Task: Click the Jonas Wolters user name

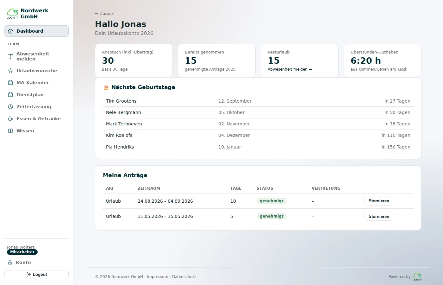Action: click(21, 247)
